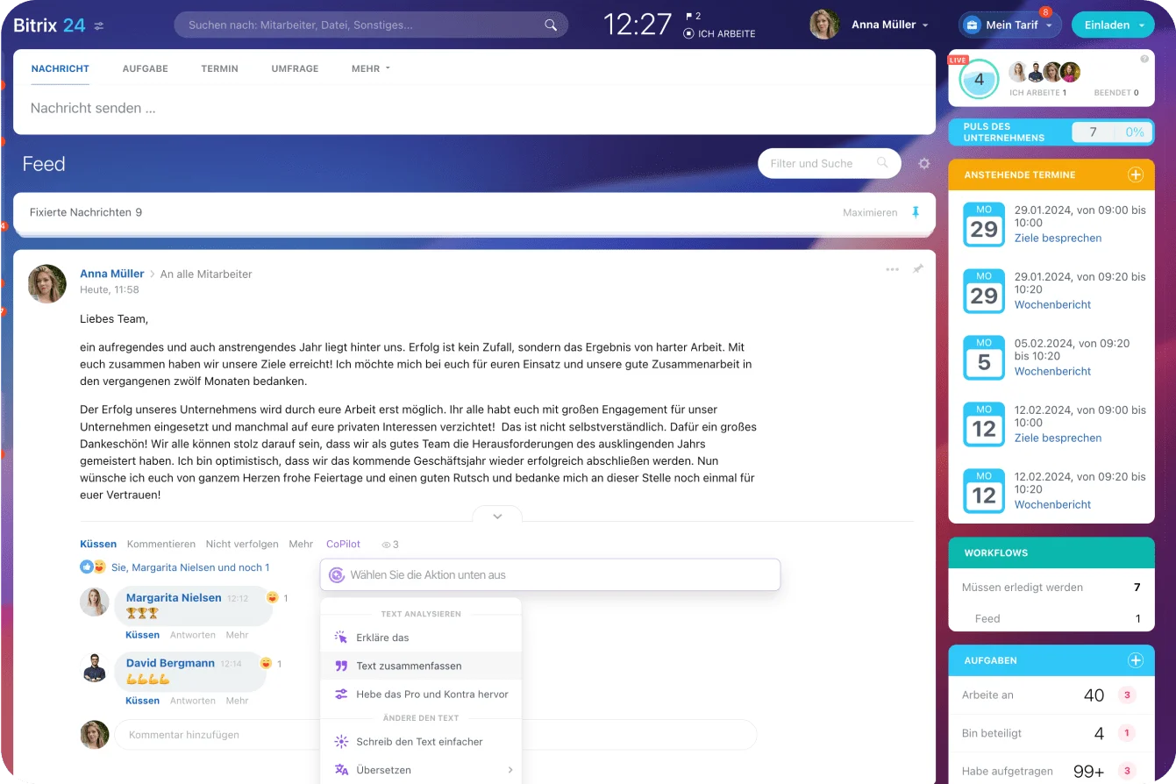Screen dimensions: 1176x784
Task: Open the three-dots menu on Anna's post
Action: tap(892, 269)
